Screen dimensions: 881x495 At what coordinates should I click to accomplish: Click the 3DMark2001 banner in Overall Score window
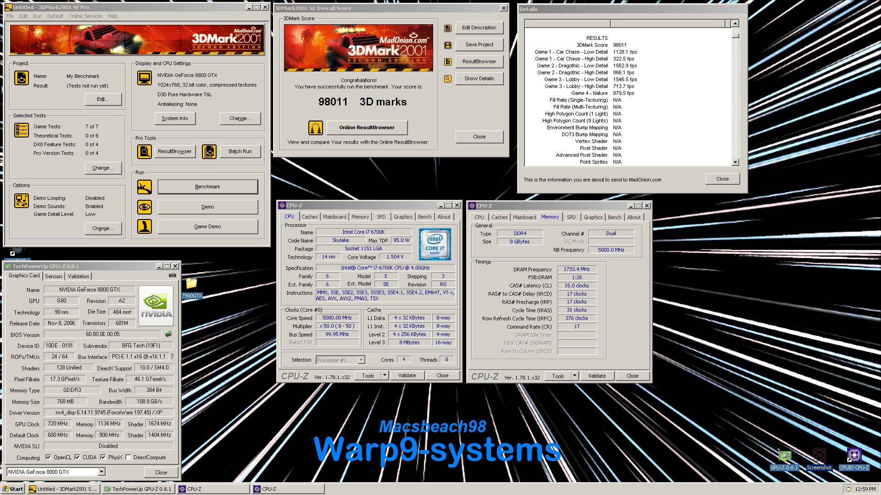click(x=358, y=48)
